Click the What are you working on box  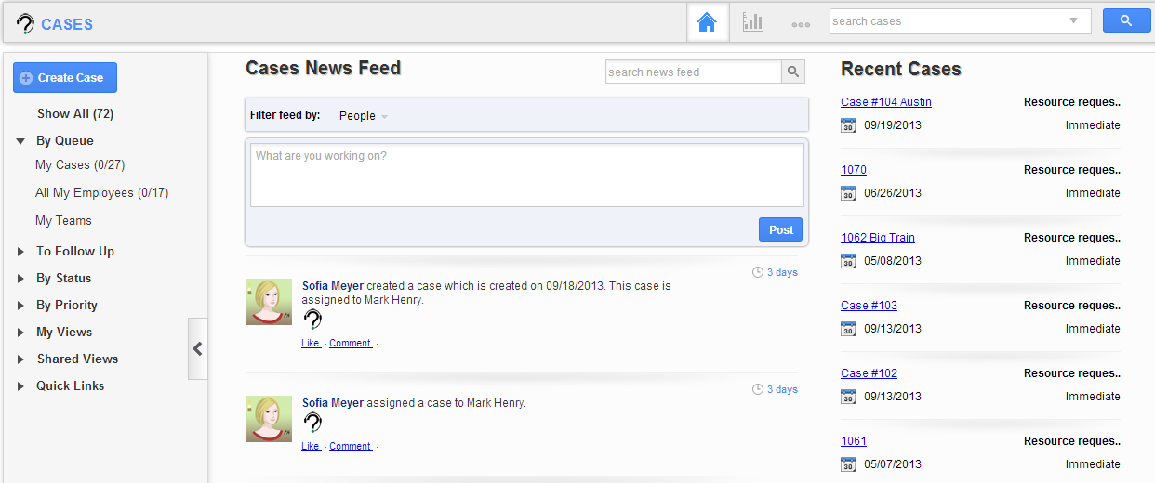(x=527, y=175)
